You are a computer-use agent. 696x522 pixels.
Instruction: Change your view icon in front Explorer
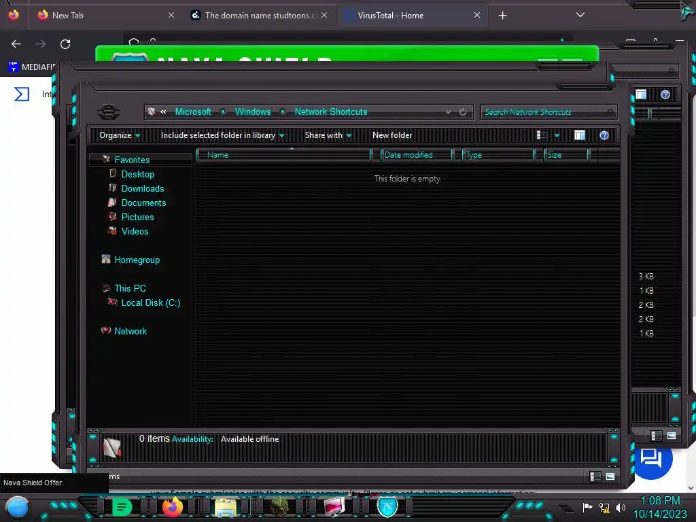click(x=542, y=135)
